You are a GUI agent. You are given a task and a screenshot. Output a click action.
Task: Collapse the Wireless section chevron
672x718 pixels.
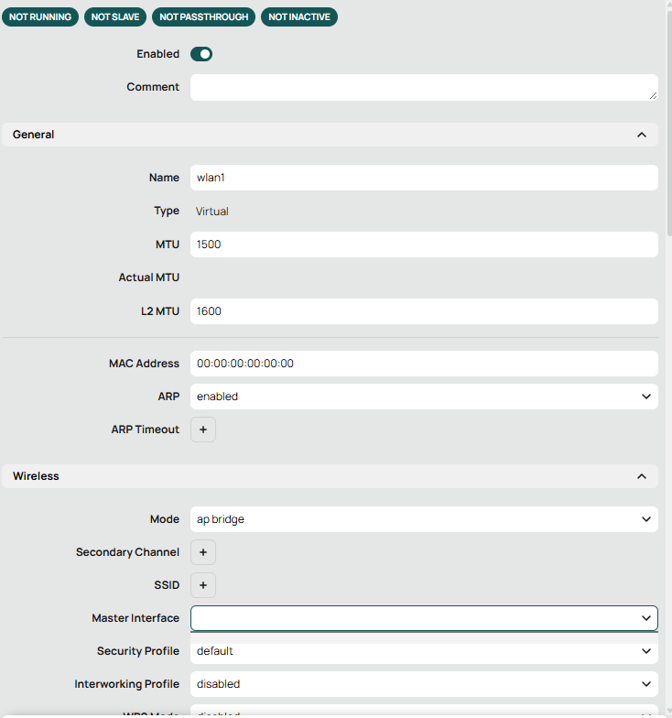(641, 476)
